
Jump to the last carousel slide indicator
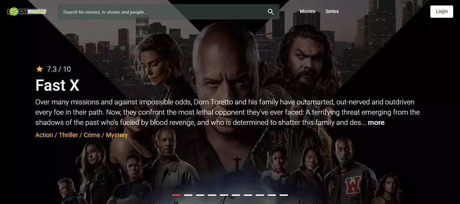[x=284, y=195]
